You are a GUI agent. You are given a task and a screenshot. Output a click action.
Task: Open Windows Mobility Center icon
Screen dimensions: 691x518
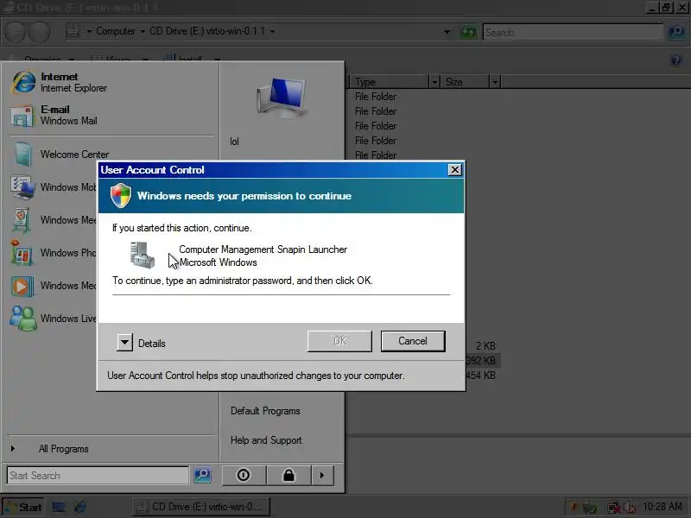point(23,187)
